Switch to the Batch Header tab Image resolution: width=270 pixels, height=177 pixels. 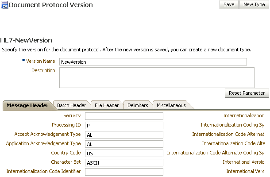coord(71,105)
